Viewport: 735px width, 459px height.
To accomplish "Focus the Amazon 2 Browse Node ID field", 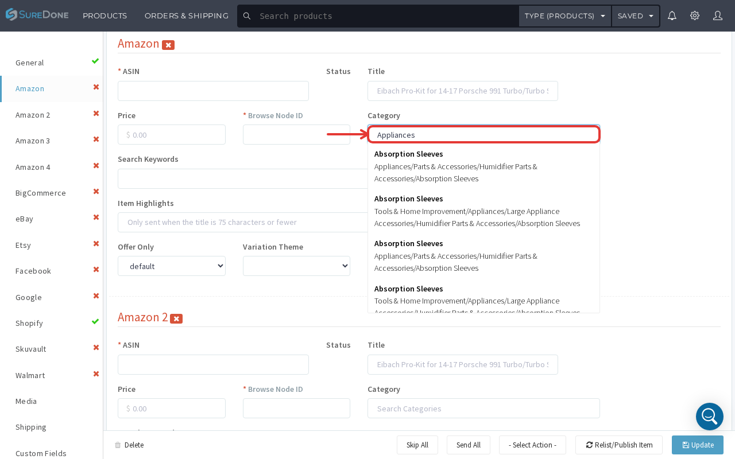I will point(296,409).
